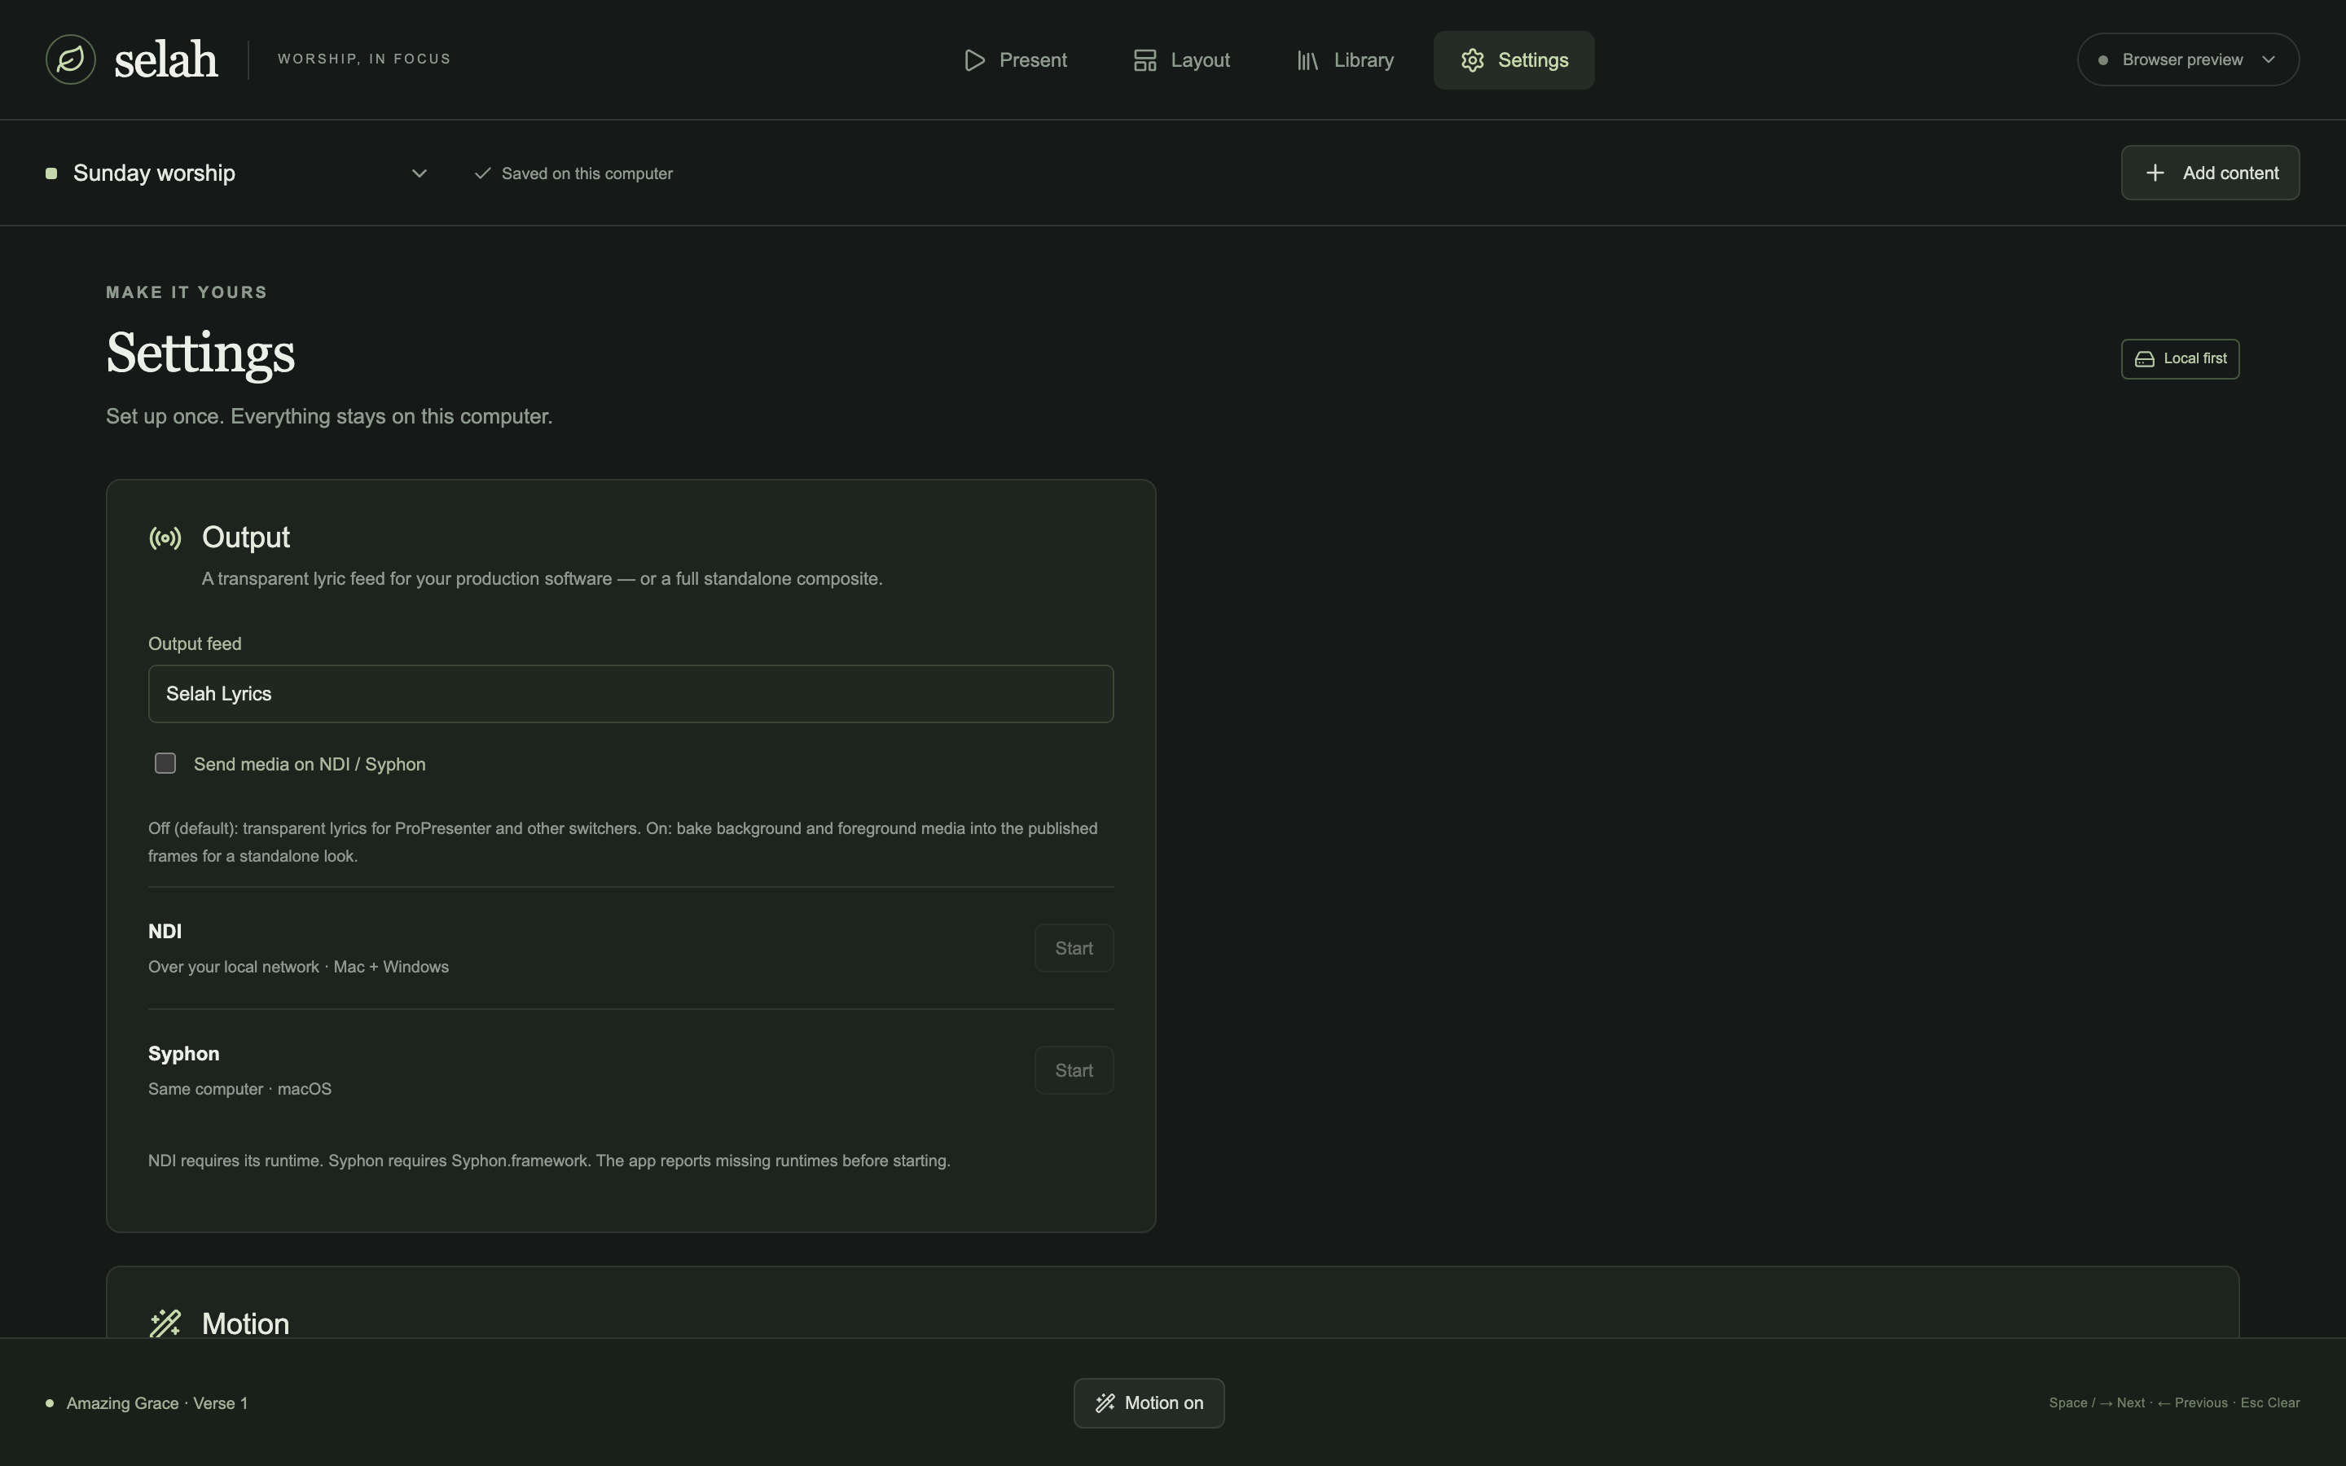Click the Settings gear icon

(1473, 60)
